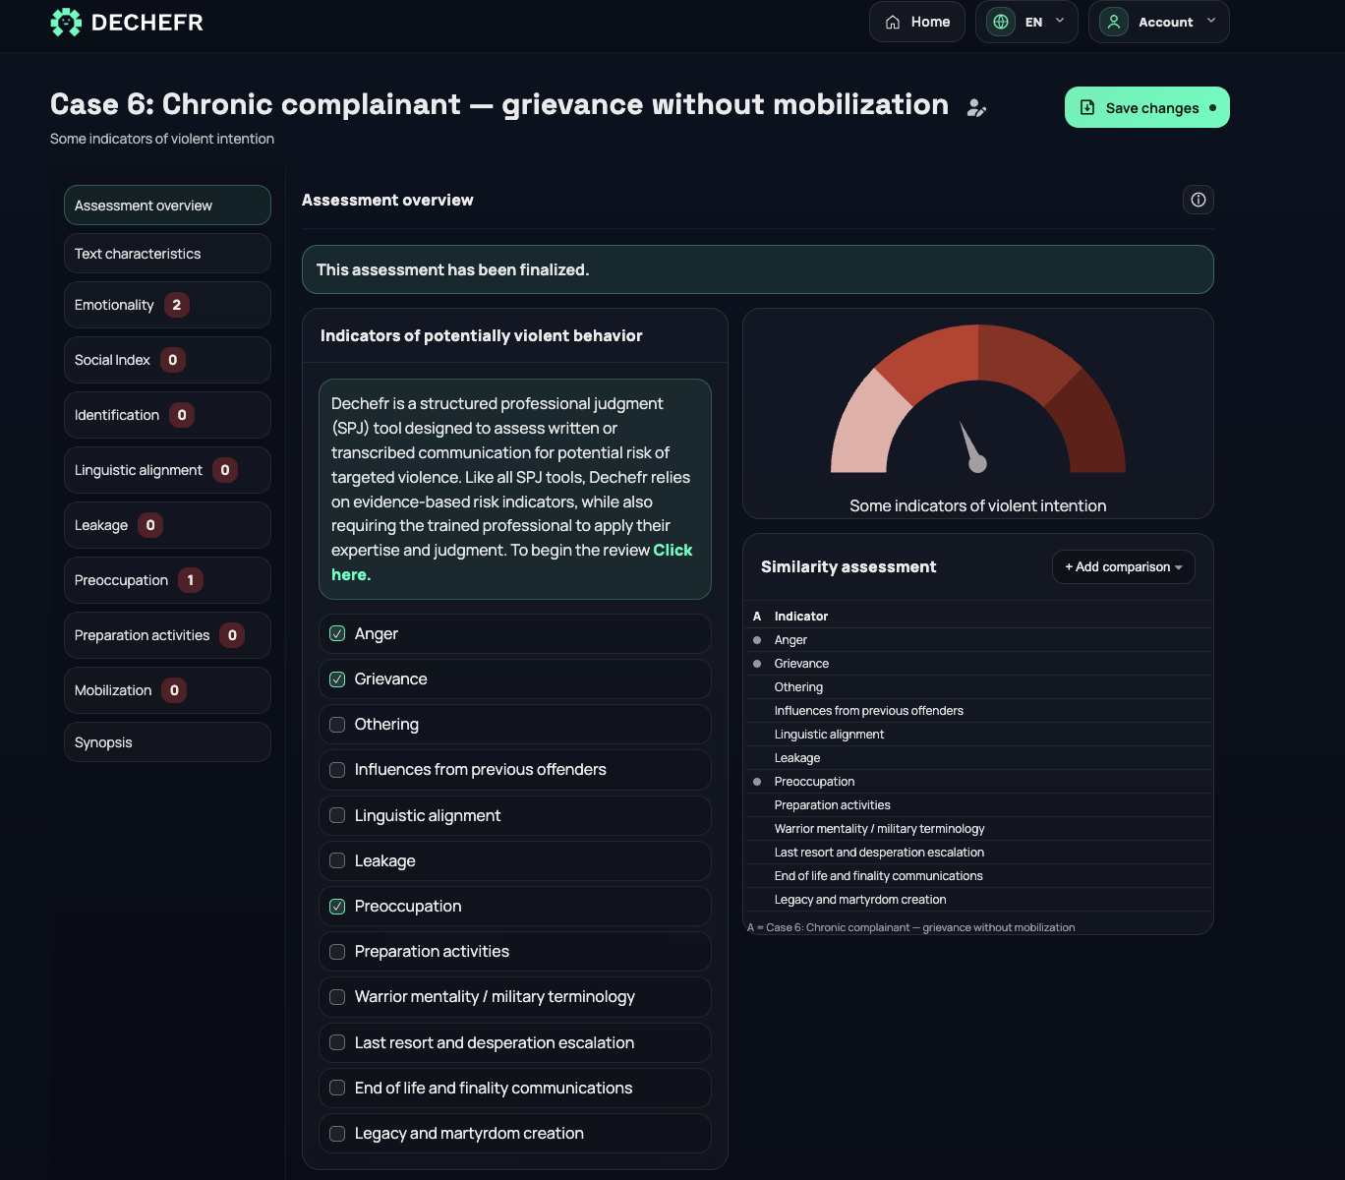Click the Home button
The width and height of the screenshot is (1345, 1180).
(916, 22)
